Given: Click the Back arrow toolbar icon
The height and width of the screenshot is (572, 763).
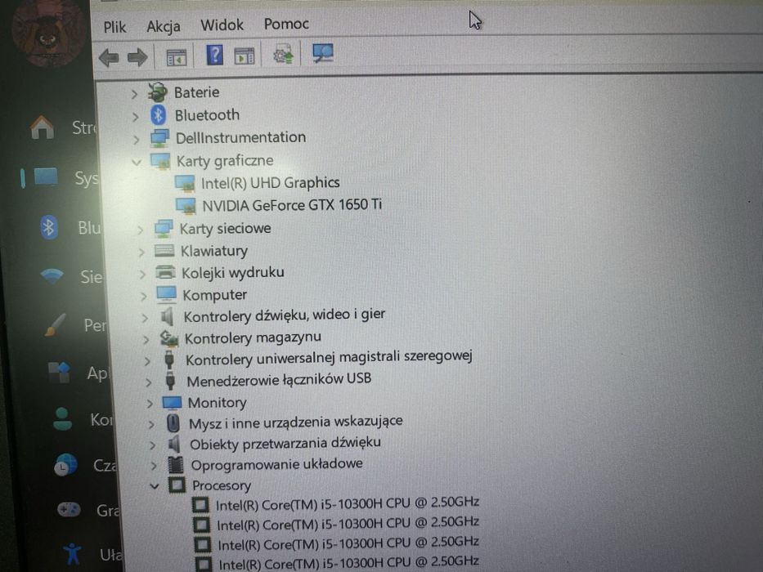Looking at the screenshot, I should (109, 58).
